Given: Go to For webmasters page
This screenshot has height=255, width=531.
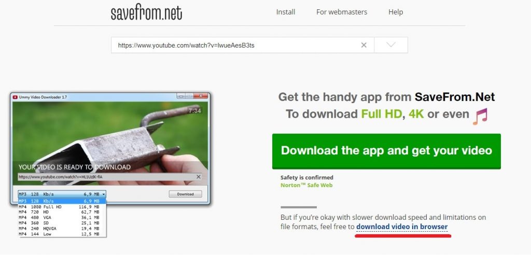Looking at the screenshot, I should point(341,12).
